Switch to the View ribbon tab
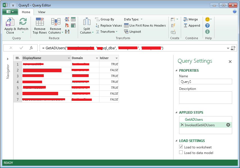 coord(42,12)
